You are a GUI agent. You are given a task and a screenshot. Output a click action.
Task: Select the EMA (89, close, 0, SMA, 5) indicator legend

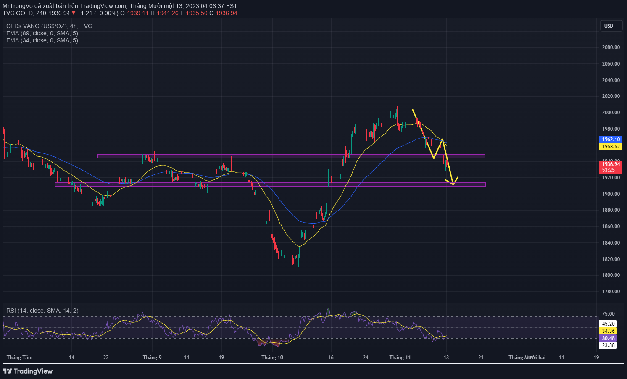pyautogui.click(x=42, y=33)
